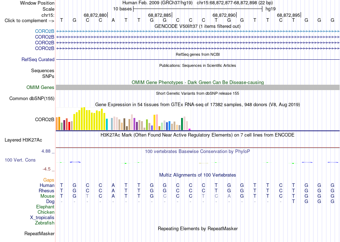The height and width of the screenshot is (242, 340).
Task: Open the OMIM Genes track label
Action: coord(40,87)
